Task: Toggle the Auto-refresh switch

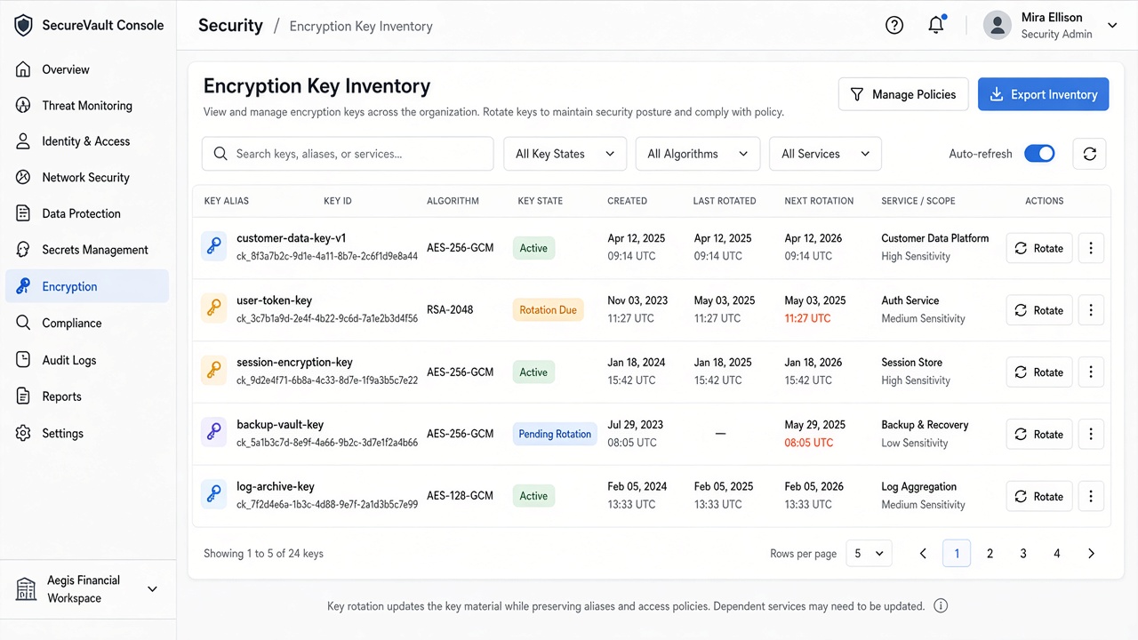Action: [x=1039, y=154]
